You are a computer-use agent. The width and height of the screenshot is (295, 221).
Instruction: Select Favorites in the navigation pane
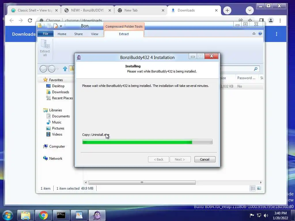pyautogui.click(x=56, y=80)
